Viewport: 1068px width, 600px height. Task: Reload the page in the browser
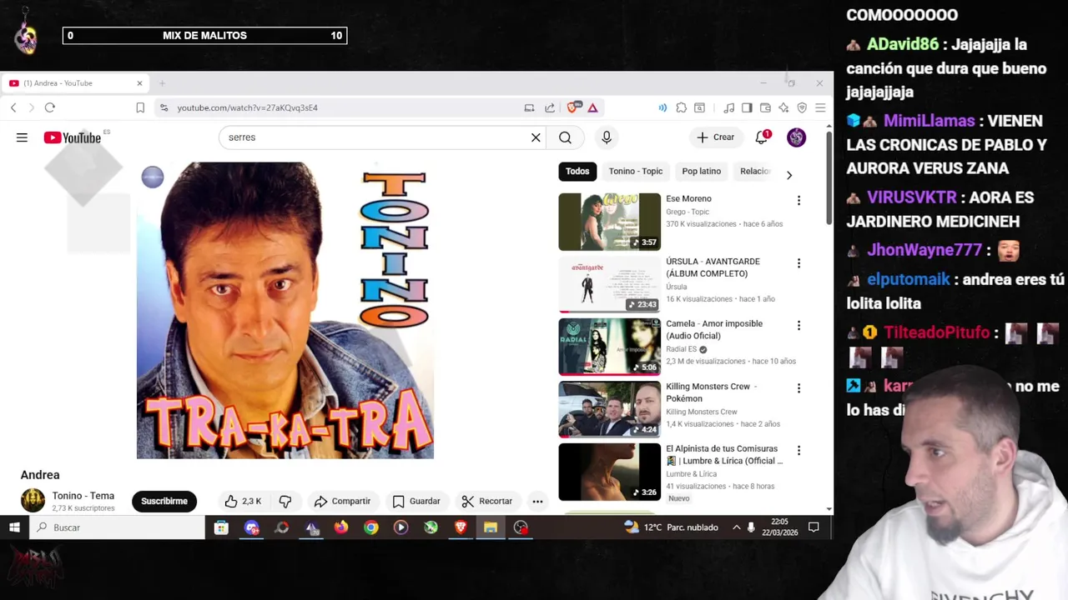(50, 107)
